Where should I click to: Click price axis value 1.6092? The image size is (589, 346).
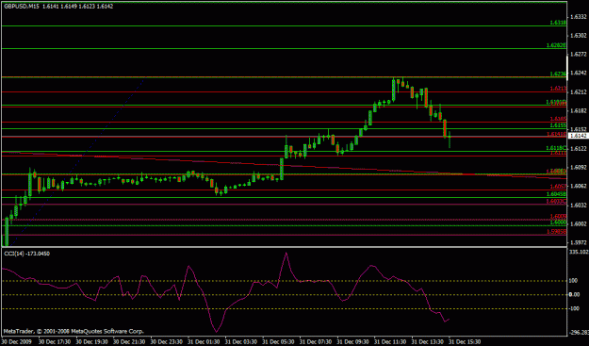point(579,167)
